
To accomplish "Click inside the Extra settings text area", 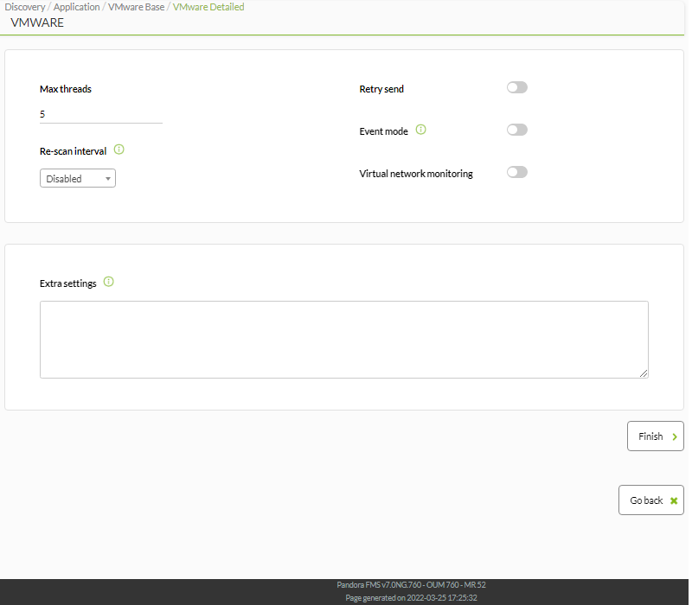I will [344, 340].
